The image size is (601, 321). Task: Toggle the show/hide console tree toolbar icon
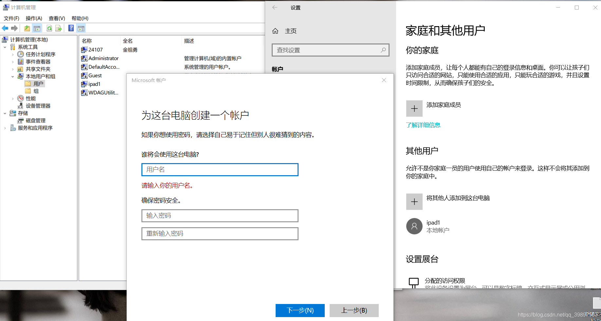37,28
